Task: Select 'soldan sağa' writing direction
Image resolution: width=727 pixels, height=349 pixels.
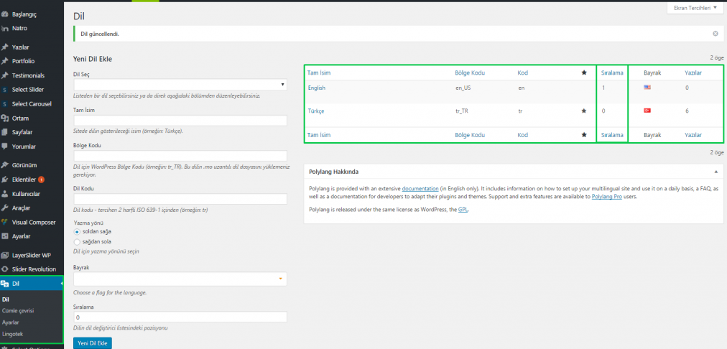Action: click(x=77, y=231)
